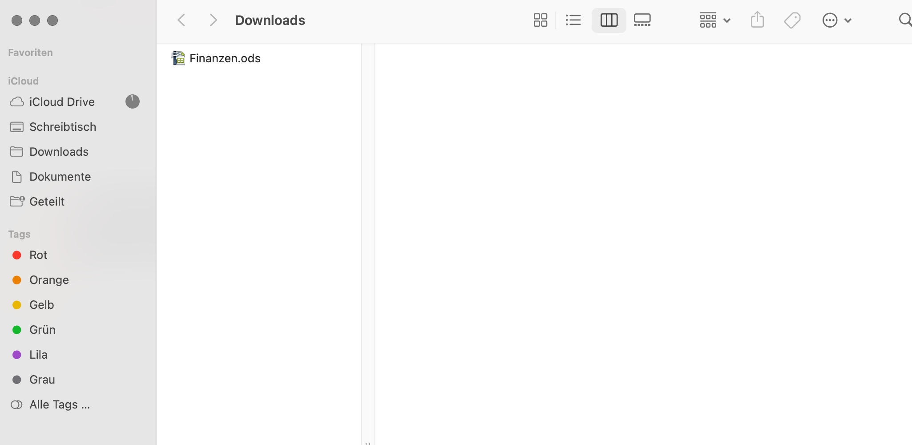This screenshot has width=912, height=445.
Task: Click the desktop icon beside Schreibtisch
Action: point(17,127)
